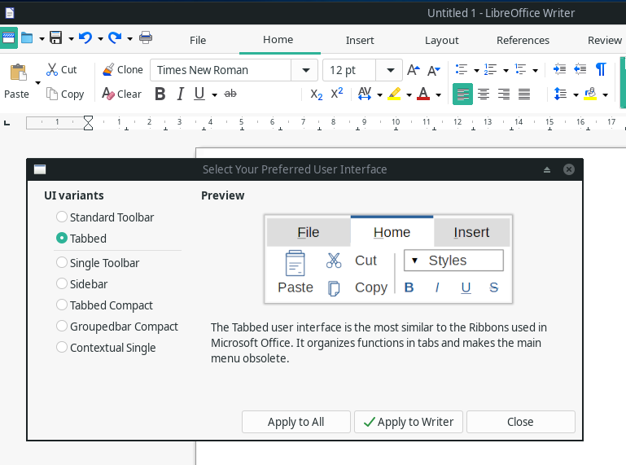626x465 pixels.
Task: Toggle Strikethrough formatting
Action: [230, 94]
